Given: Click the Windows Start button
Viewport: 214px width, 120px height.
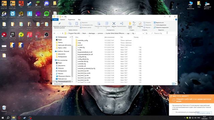Looking at the screenshot, I should click(x=2, y=118).
